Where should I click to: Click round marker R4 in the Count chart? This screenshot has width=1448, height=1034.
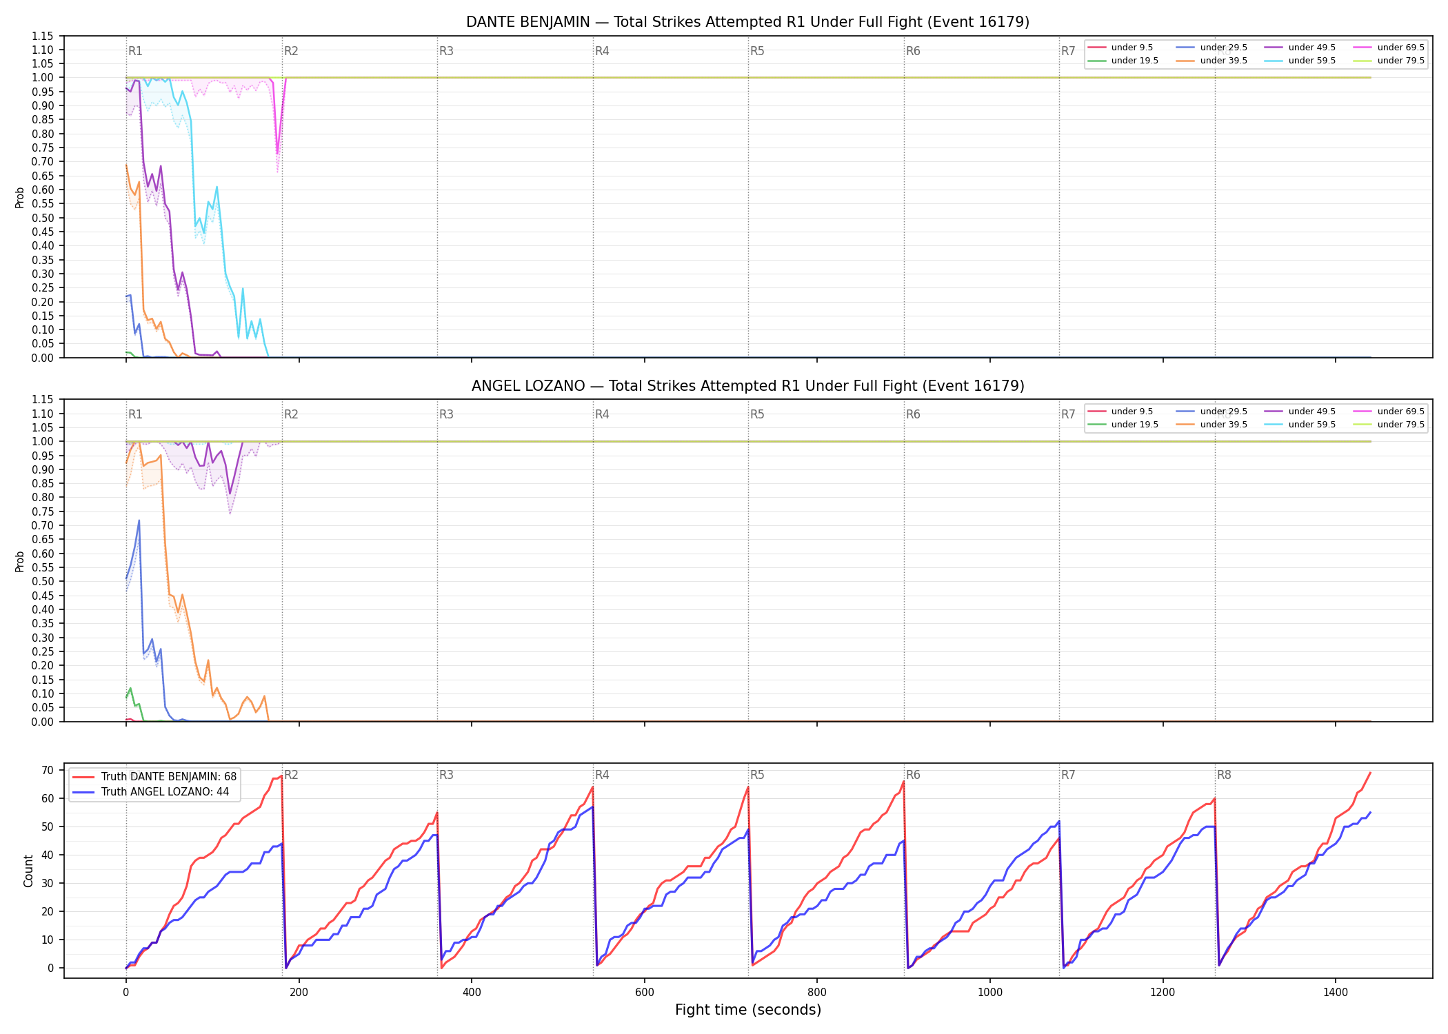tap(603, 775)
